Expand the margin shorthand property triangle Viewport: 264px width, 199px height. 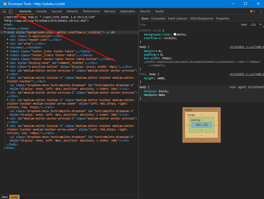click(x=157, y=51)
